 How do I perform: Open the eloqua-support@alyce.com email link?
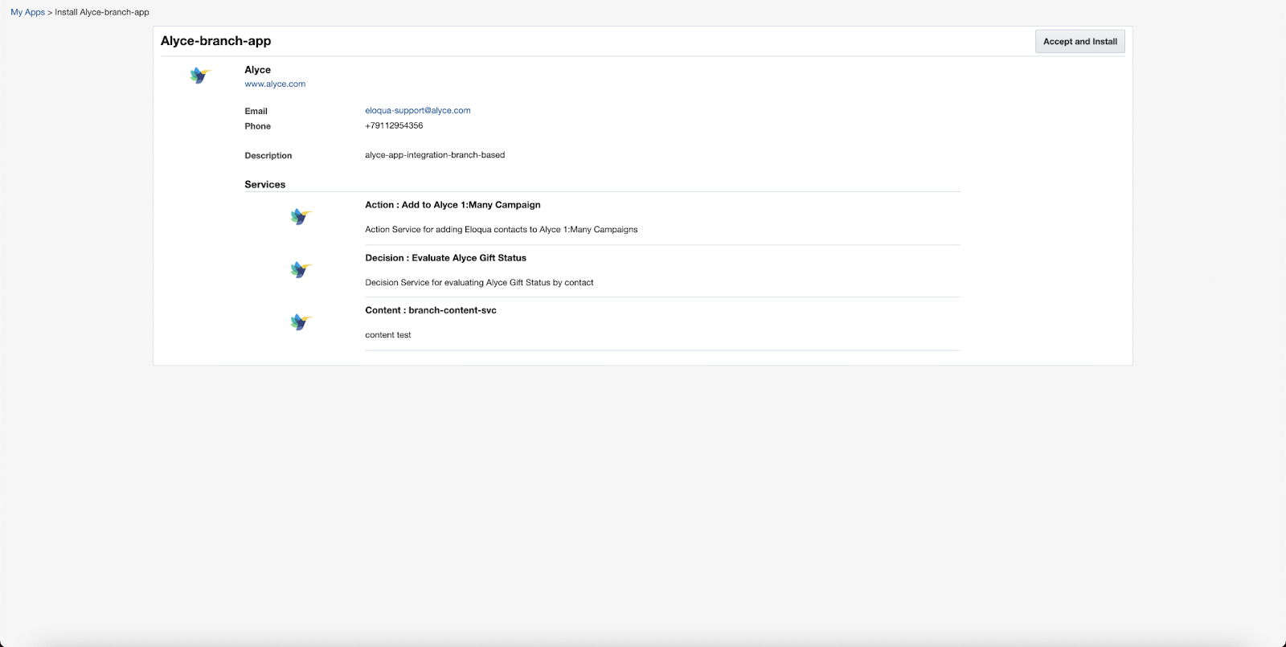point(418,110)
